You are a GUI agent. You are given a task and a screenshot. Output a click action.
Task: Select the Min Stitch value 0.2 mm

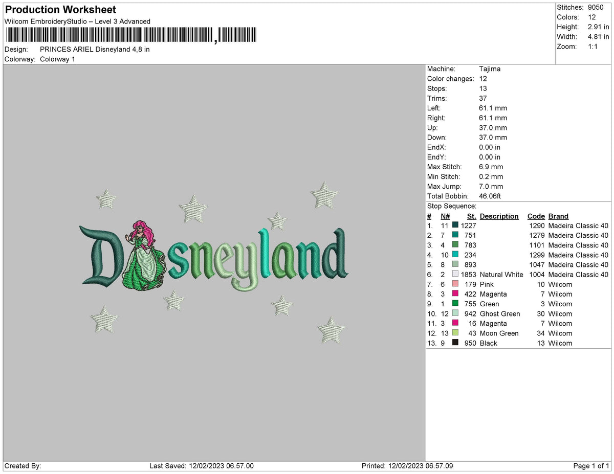coord(491,177)
